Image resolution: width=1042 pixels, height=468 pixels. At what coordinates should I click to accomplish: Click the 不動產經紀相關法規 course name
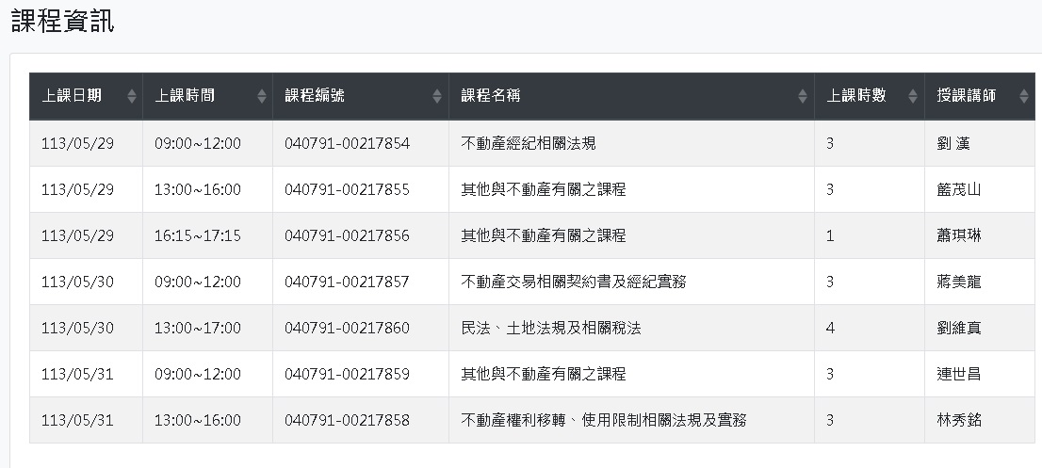coord(528,143)
